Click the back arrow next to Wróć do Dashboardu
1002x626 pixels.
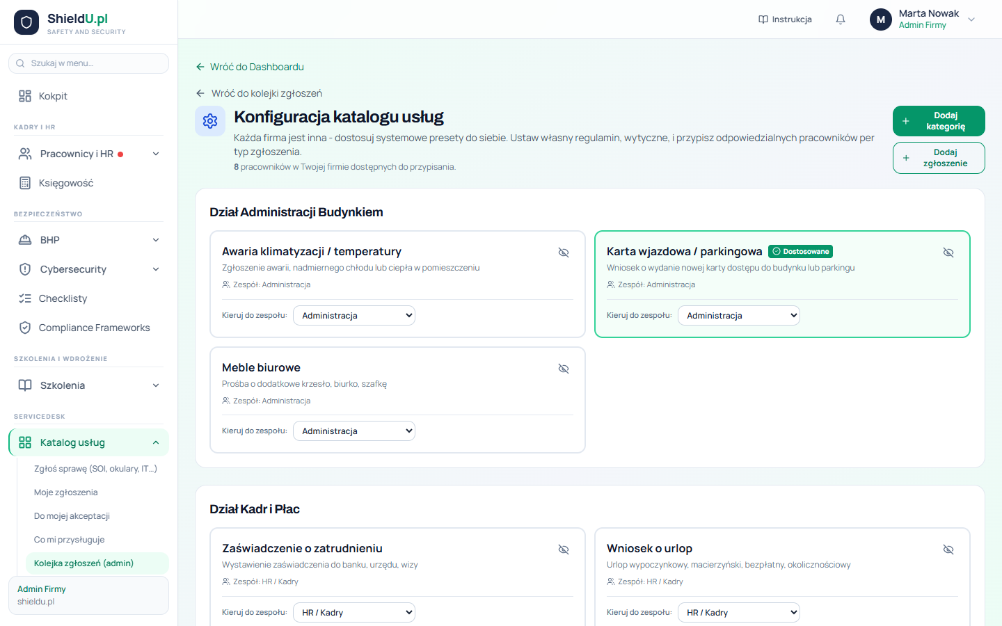200,67
